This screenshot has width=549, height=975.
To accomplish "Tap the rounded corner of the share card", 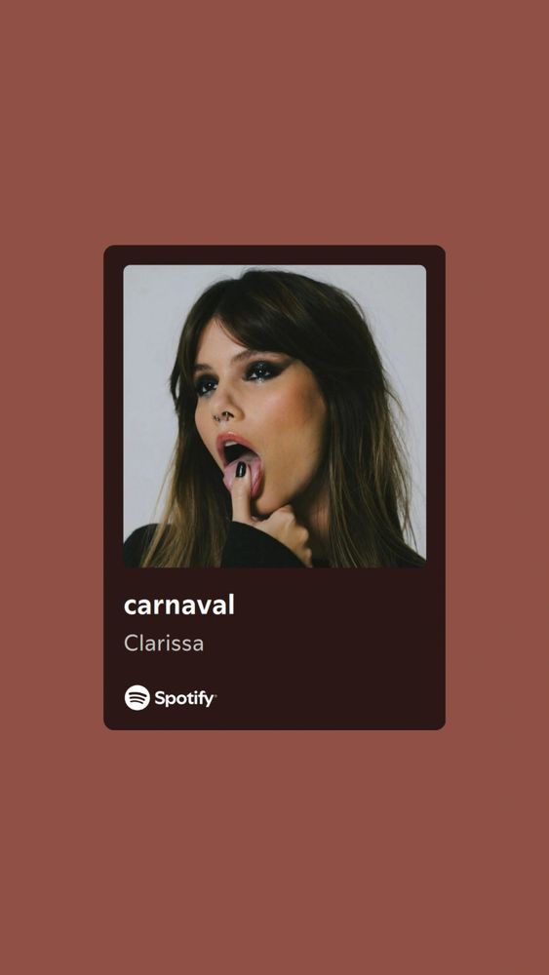I will click(x=108, y=250).
